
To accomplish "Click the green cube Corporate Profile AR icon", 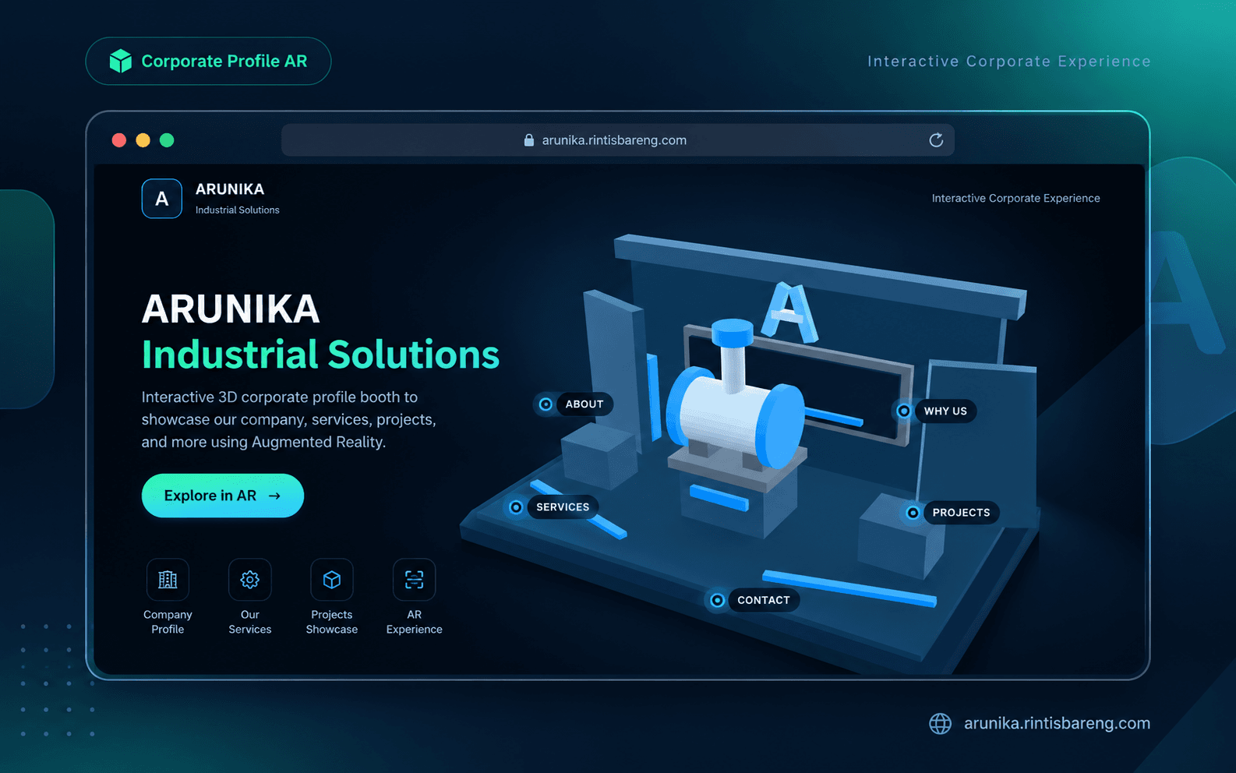I will click(x=121, y=61).
